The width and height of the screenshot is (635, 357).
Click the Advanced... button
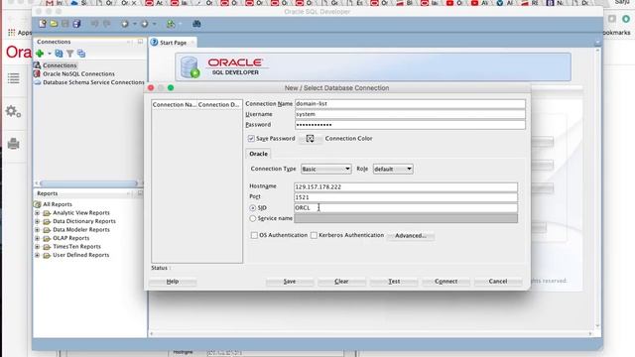[x=410, y=236]
